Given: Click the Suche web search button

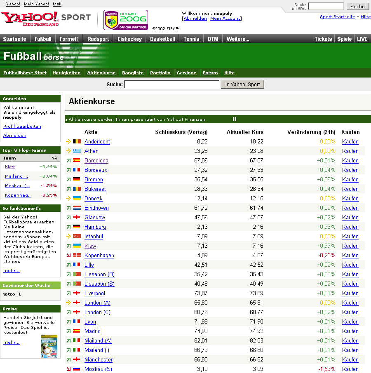Looking at the screenshot, I should 357,7.
